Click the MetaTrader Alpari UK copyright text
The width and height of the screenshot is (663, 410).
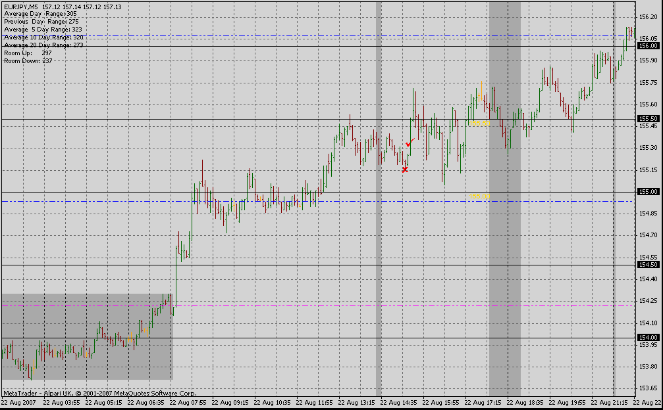click(x=99, y=393)
